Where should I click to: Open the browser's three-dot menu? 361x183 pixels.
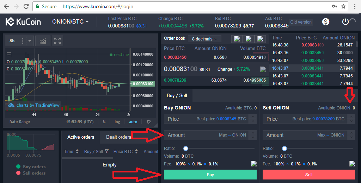[x=355, y=6]
